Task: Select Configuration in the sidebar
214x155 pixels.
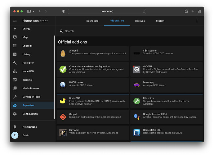Action: coord(30,114)
